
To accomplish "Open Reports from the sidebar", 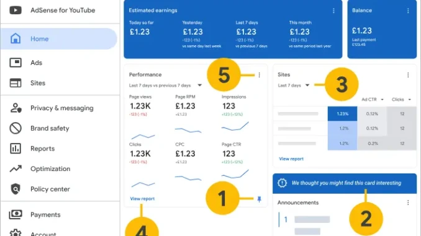I will point(42,149).
